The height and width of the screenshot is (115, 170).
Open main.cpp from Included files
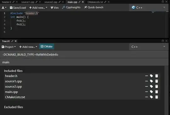(x=11, y=92)
